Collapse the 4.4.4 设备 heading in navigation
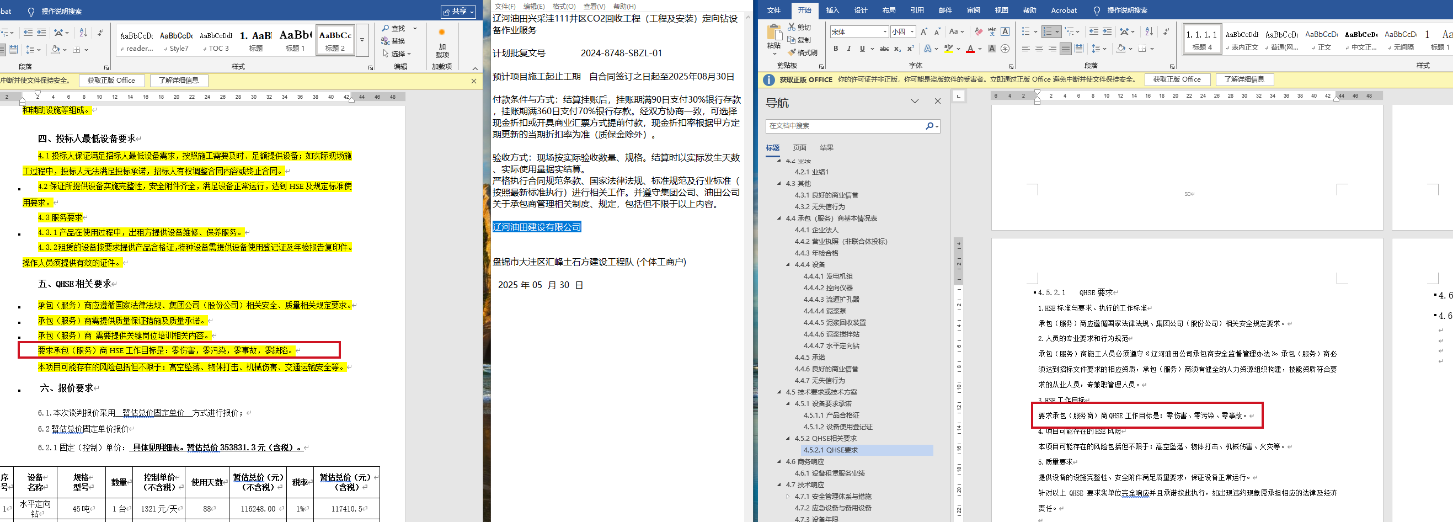This screenshot has height=522, width=1453. coord(788,265)
